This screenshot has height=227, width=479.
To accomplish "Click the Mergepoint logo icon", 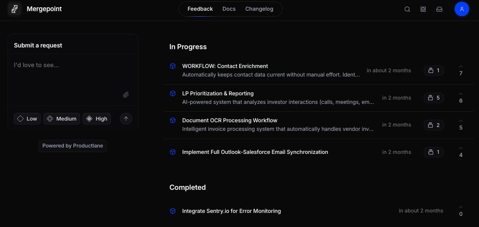I will click(15, 9).
